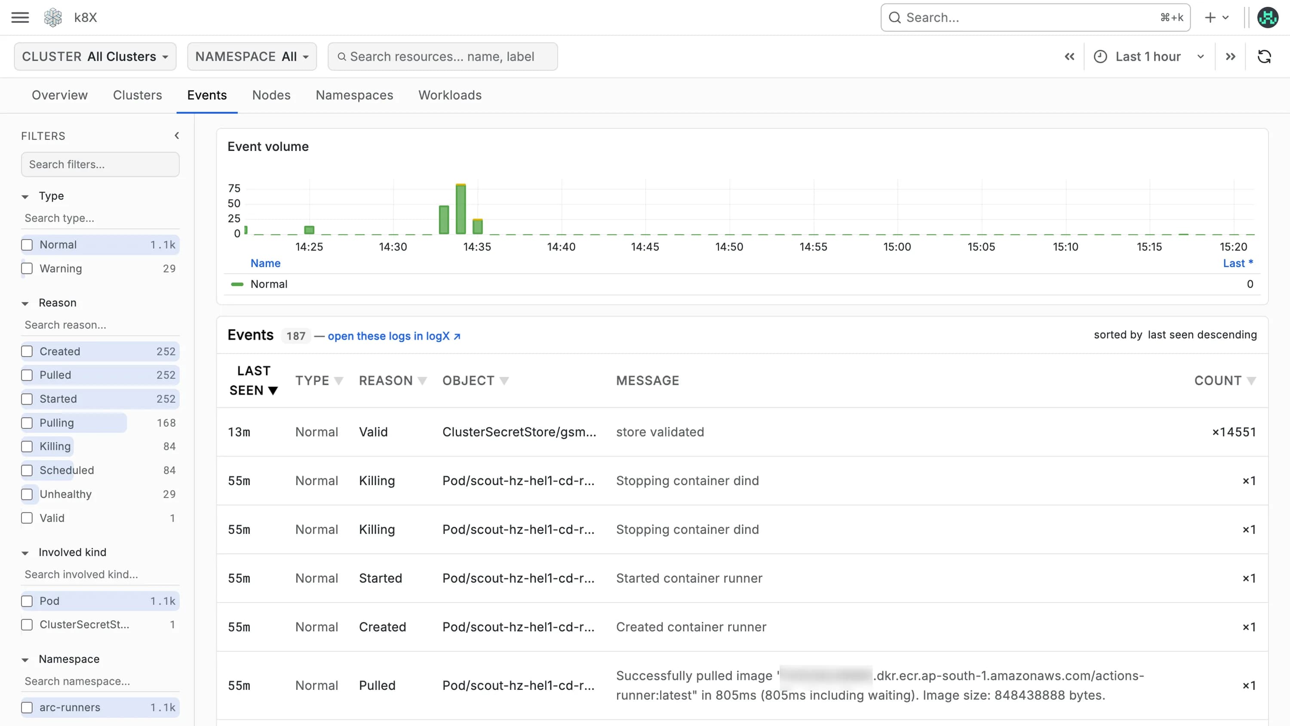Click the Type column filter icon
Image resolution: width=1290 pixels, height=726 pixels.
(338, 381)
